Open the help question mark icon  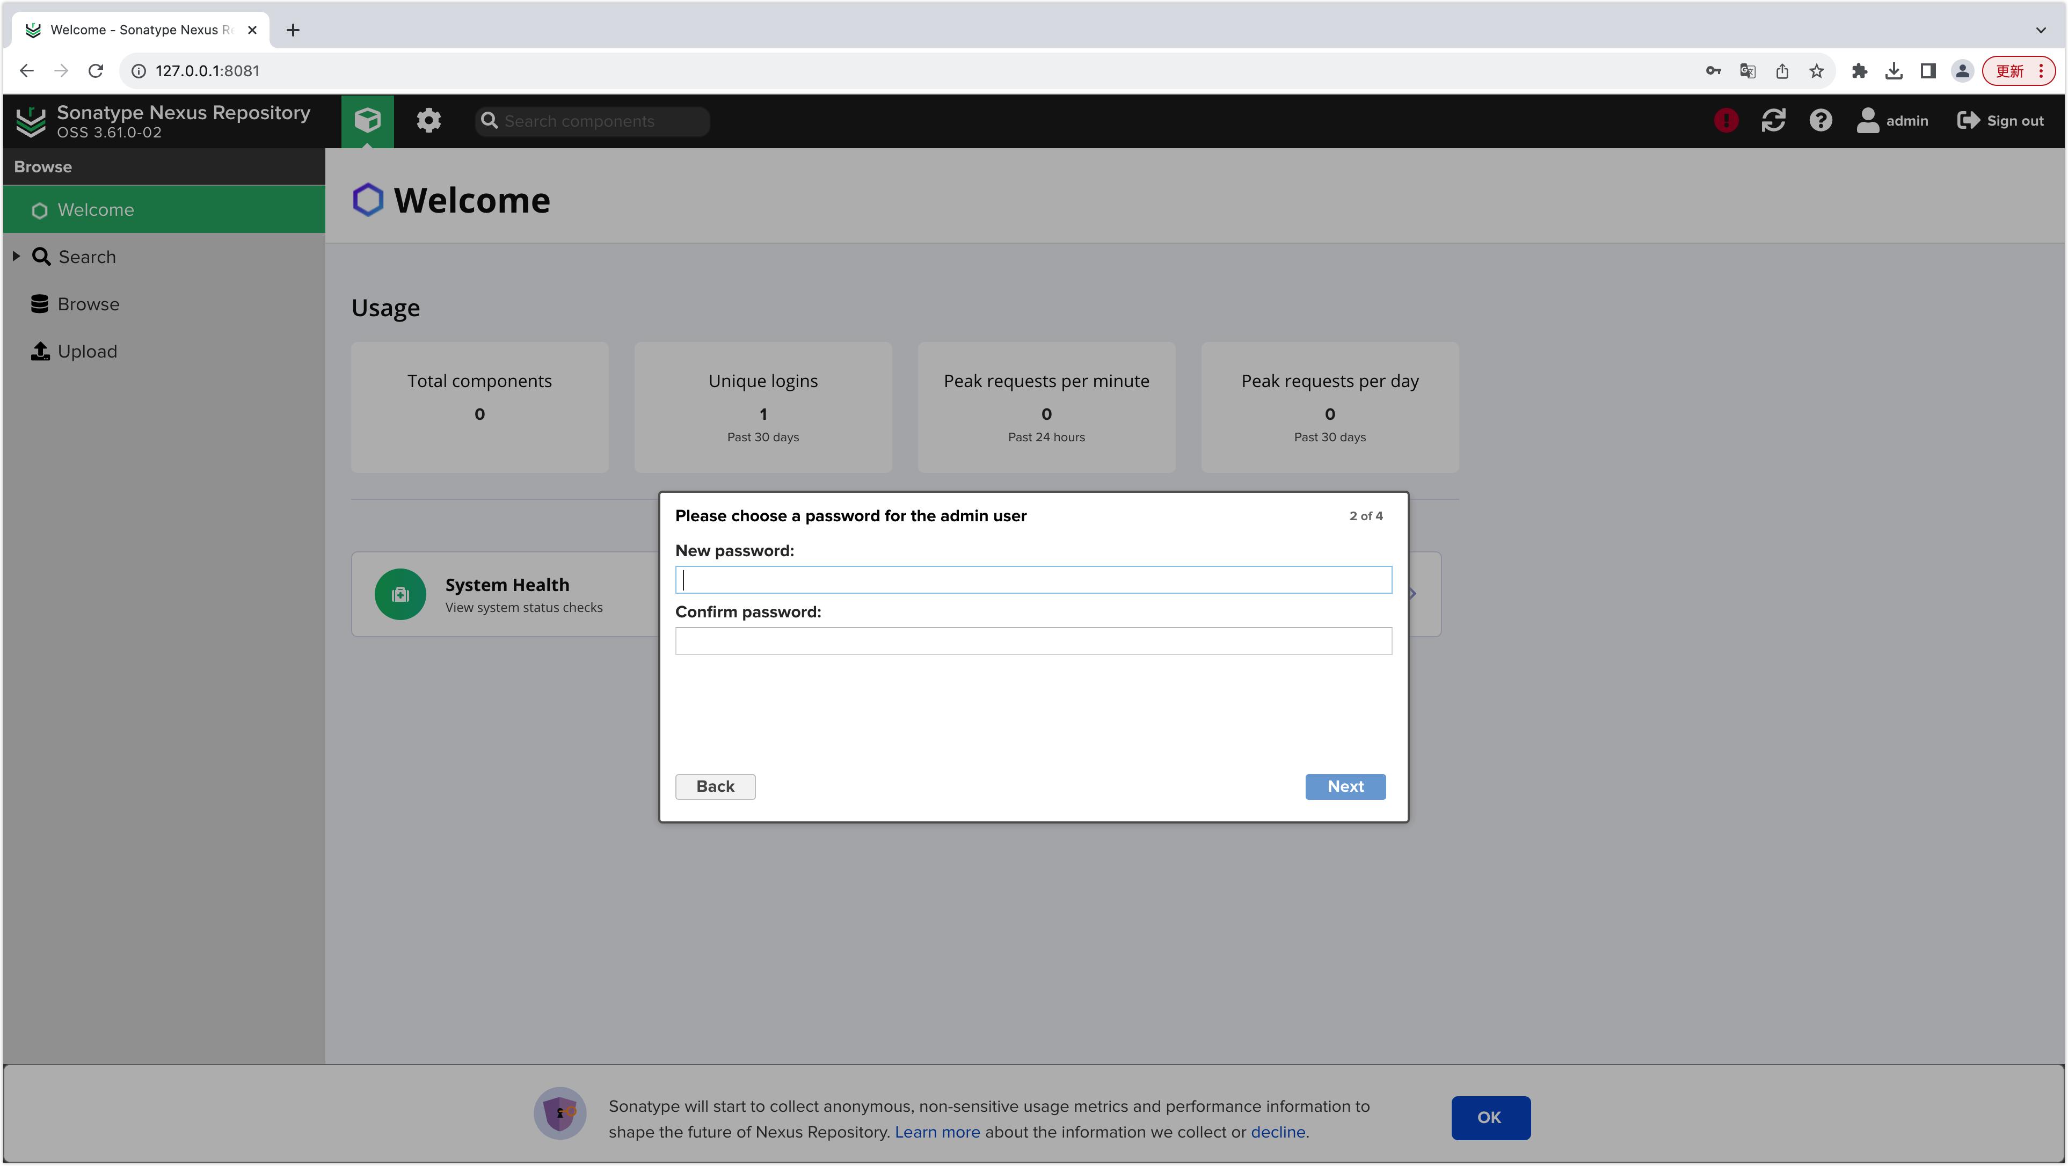tap(1820, 121)
